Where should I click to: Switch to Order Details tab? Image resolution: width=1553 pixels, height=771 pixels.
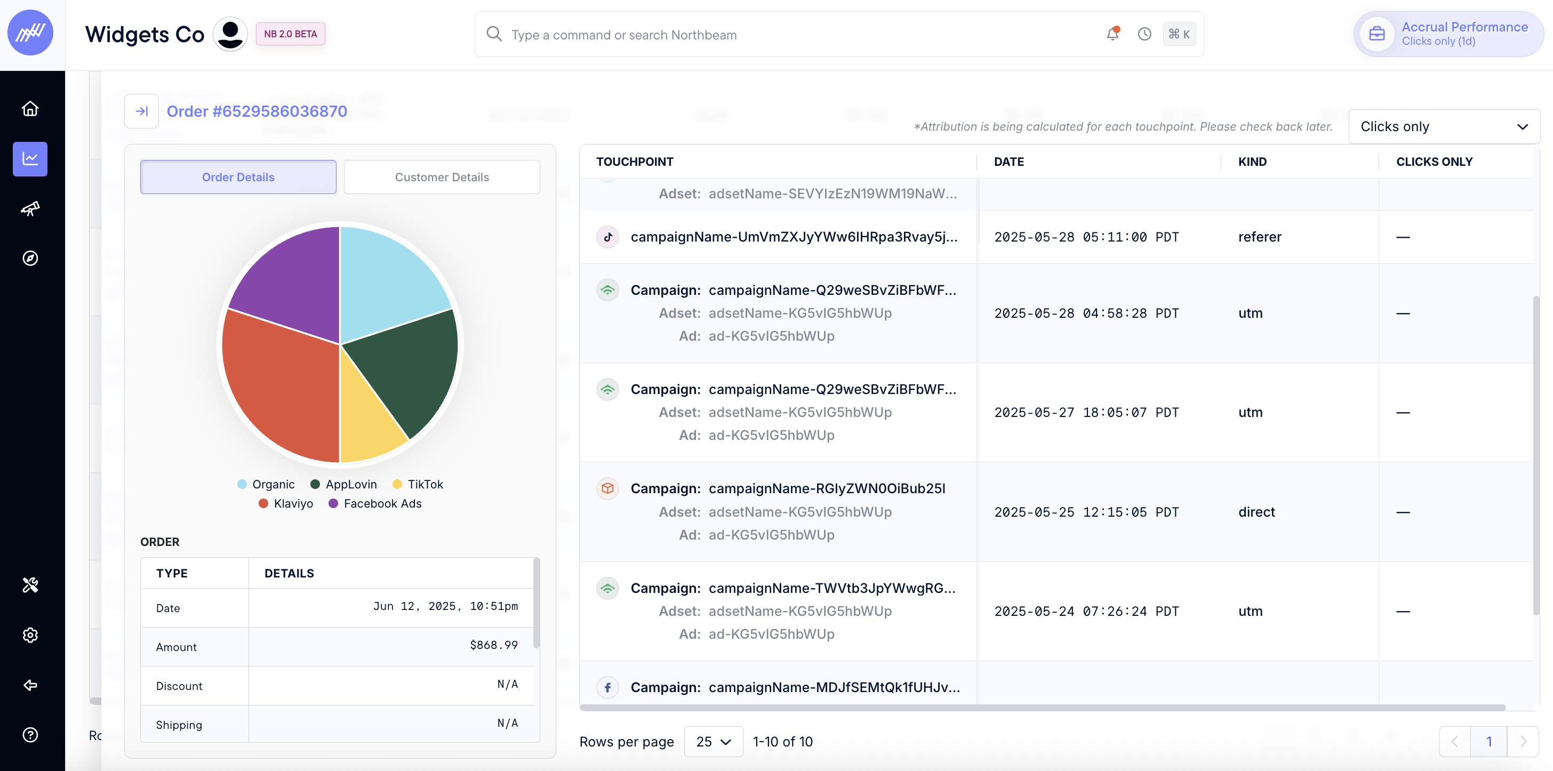click(x=238, y=176)
